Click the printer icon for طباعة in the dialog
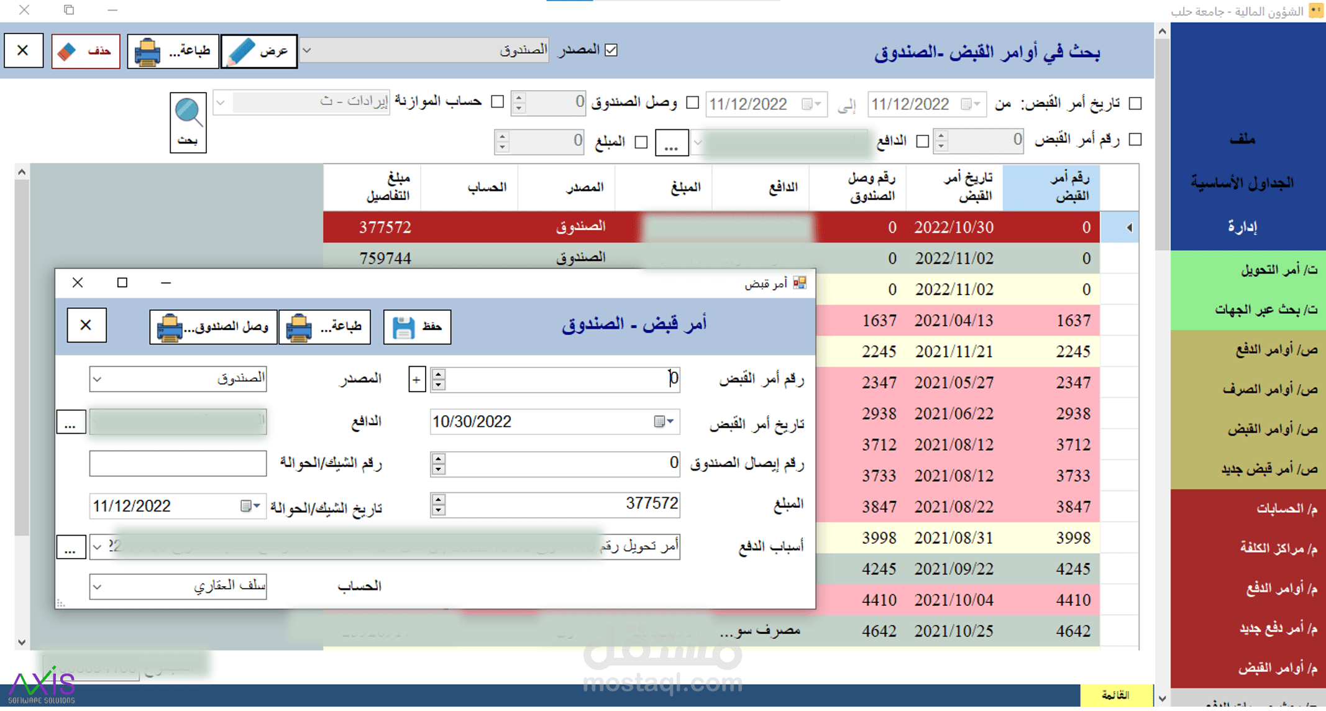Screen dimensions: 1326x711 point(299,327)
